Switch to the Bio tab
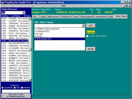The height and width of the screenshot is (99, 132). click(36, 16)
